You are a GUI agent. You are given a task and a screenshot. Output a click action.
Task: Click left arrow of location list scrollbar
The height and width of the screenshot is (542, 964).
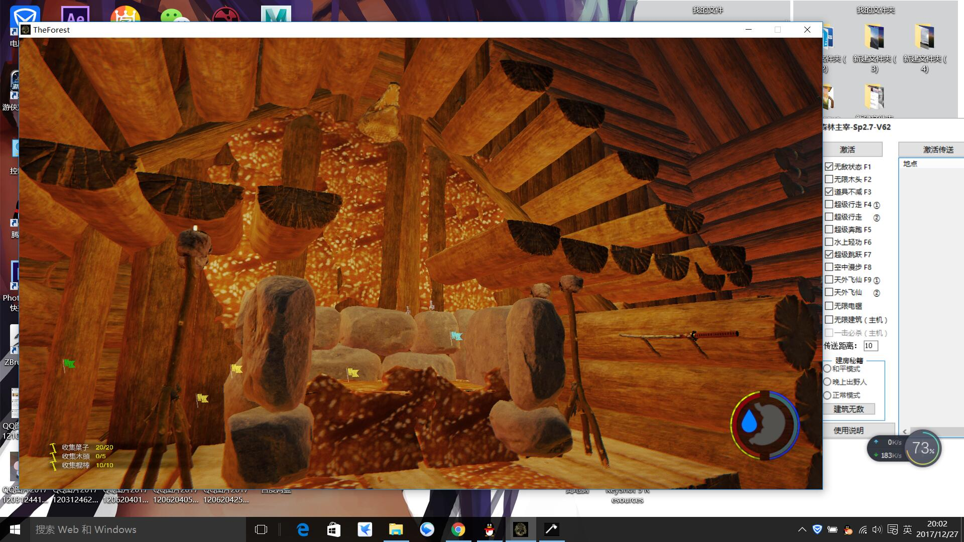click(905, 432)
